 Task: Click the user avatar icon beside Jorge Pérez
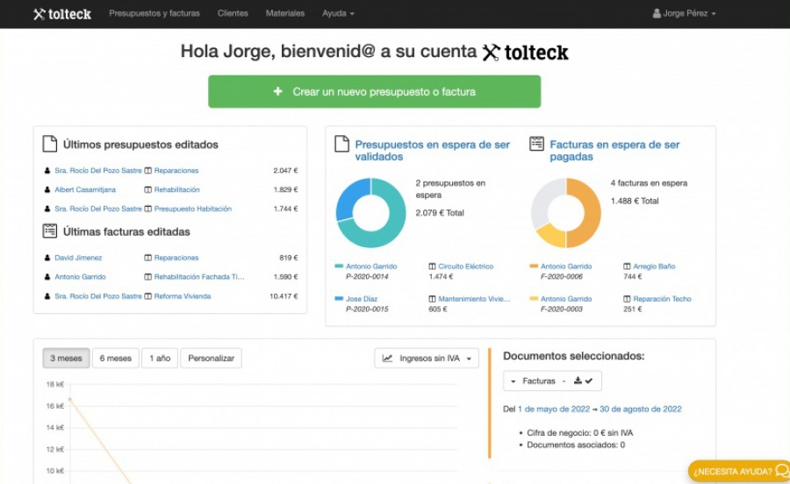click(x=657, y=13)
